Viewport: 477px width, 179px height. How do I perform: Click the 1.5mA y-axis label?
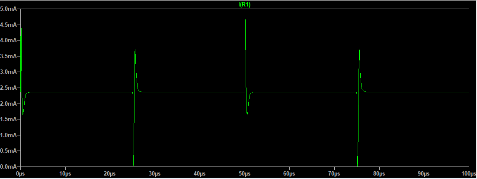[8, 119]
